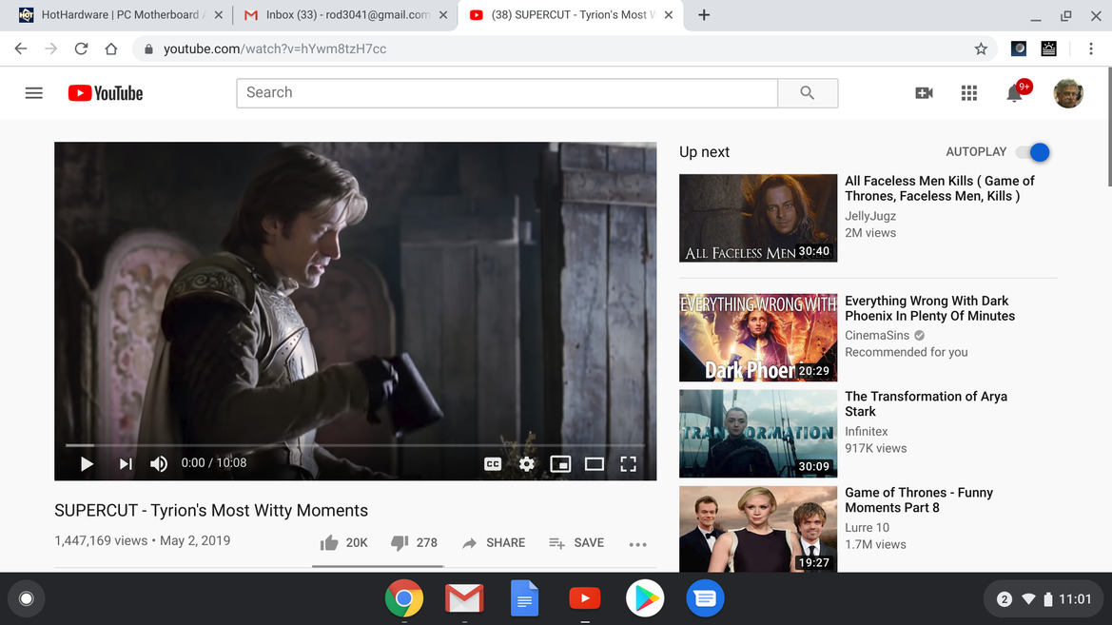This screenshot has width=1112, height=625.
Task: Open the JellyJugz channel
Action: (870, 216)
